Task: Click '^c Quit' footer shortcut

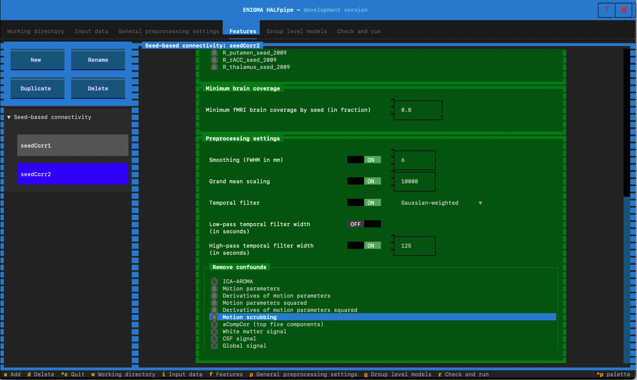Action: 73,375
